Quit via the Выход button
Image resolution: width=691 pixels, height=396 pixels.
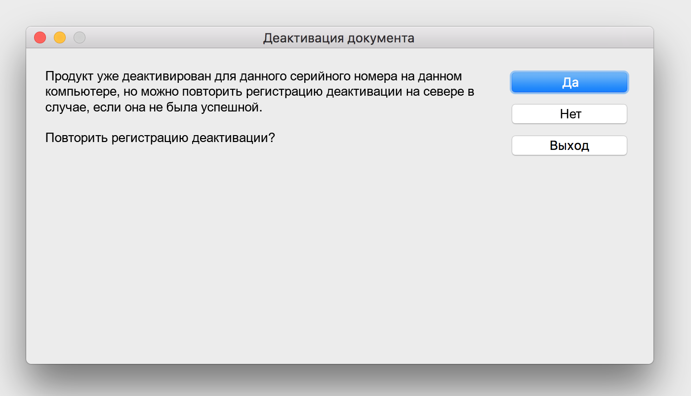pyautogui.click(x=569, y=145)
